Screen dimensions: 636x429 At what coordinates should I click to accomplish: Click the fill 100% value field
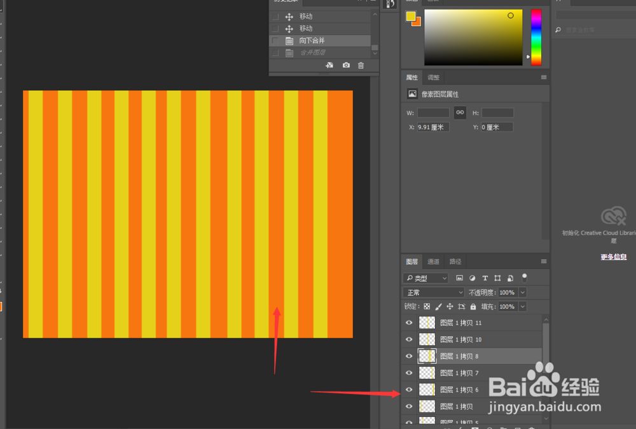click(x=508, y=306)
